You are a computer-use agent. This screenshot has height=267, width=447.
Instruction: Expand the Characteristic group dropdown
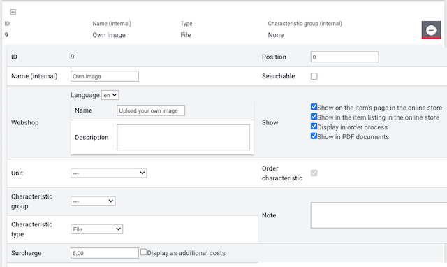93,201
